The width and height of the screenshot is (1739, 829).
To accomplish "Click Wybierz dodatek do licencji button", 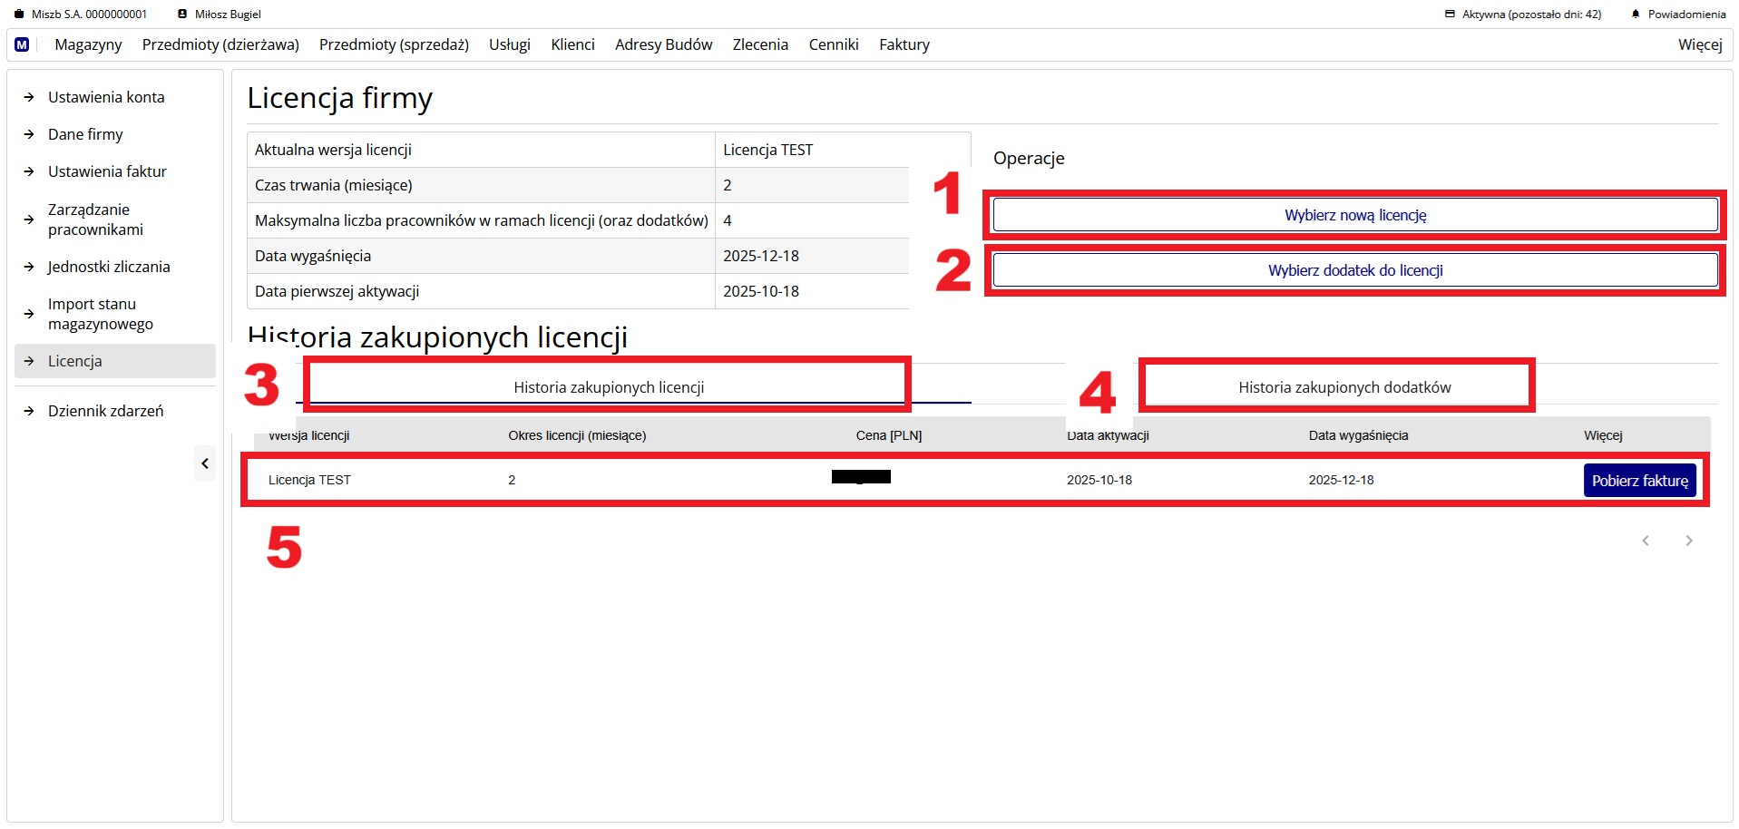I will pos(1354,270).
